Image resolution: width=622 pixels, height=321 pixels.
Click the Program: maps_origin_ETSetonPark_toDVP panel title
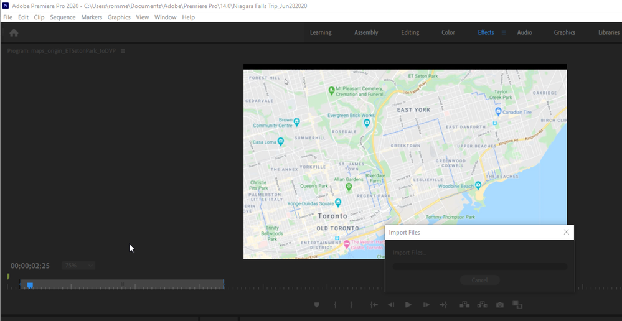62,51
